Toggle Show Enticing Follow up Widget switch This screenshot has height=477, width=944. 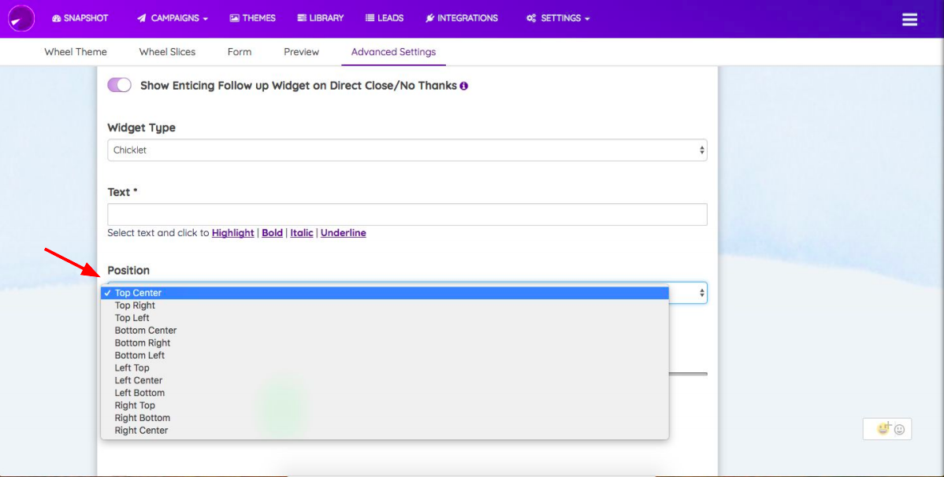[119, 85]
